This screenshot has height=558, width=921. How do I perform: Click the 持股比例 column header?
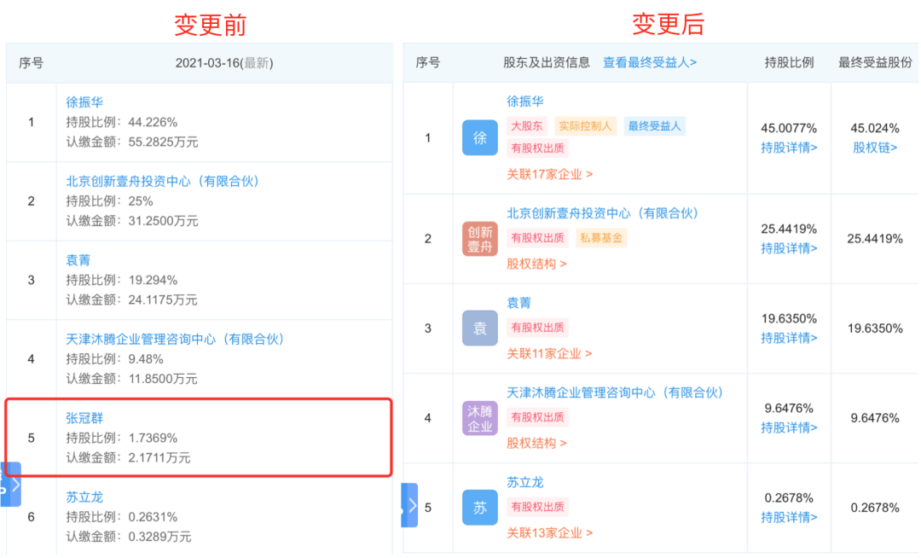coord(789,62)
